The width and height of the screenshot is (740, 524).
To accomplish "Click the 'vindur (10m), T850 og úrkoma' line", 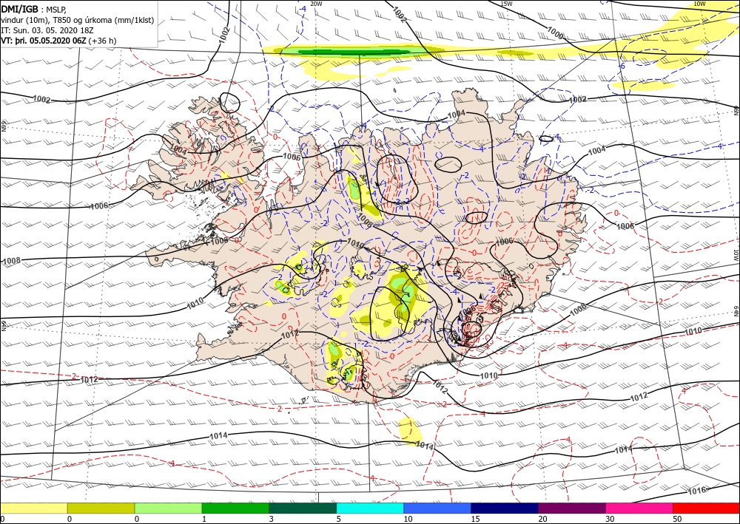I will pos(78,20).
